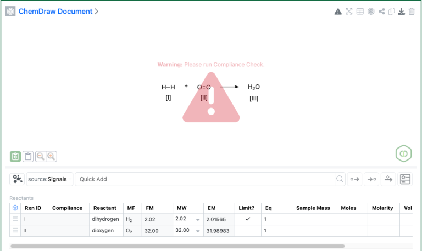This screenshot has width=422, height=251.
Task: Click the hexagon ChemDraw icon in header
Action: coord(371,12)
